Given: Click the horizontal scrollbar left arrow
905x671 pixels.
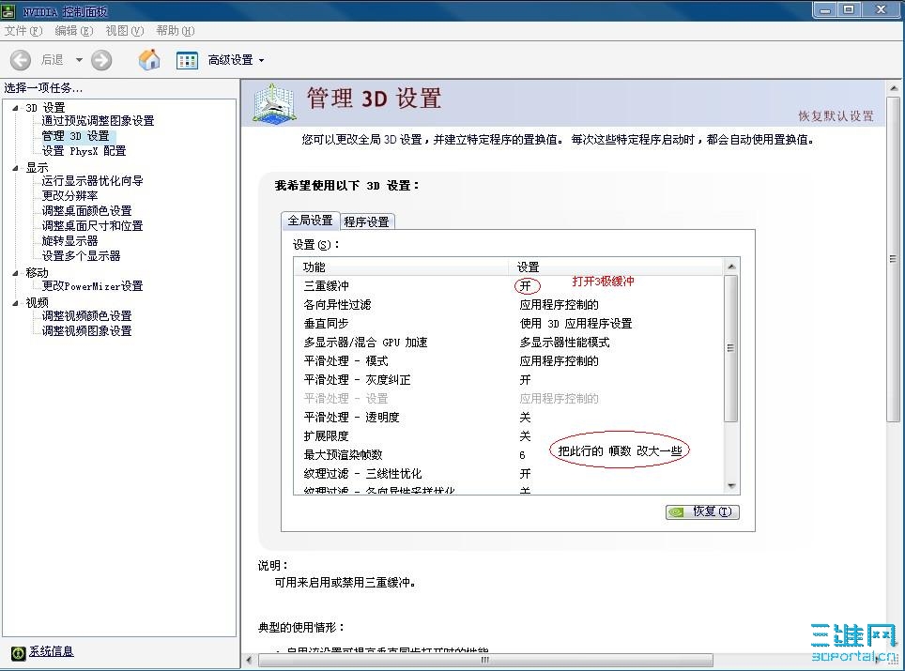Looking at the screenshot, I should coord(250,660).
